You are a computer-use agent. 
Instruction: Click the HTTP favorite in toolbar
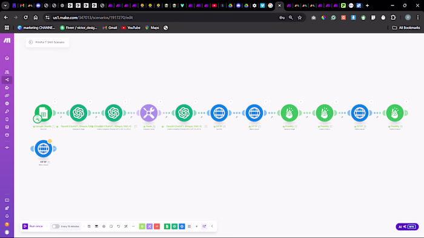pos(182,227)
